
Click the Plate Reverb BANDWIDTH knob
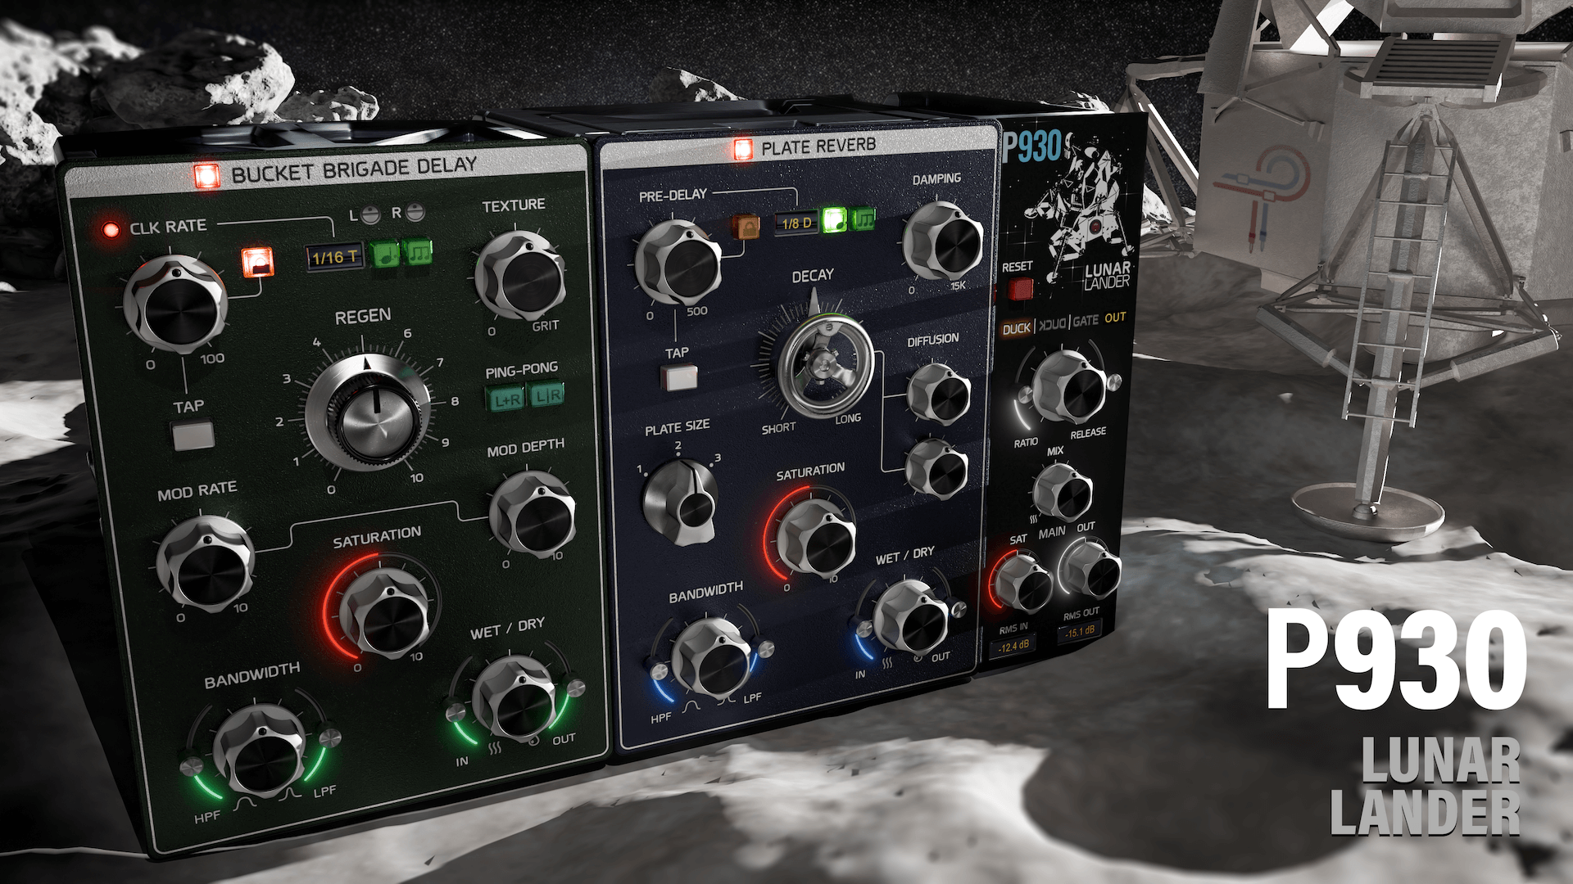pos(712,659)
